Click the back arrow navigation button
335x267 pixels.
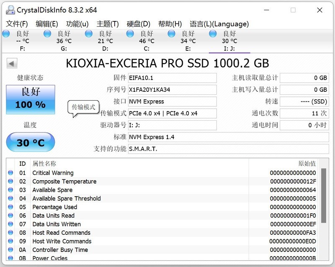(x=11, y=63)
